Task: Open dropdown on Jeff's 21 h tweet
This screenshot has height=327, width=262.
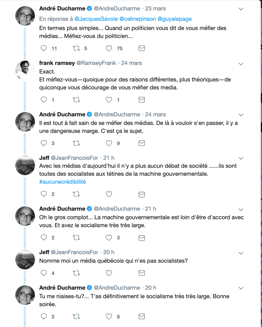Action: coord(241,158)
